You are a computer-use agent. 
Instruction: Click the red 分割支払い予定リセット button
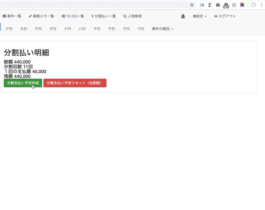pyautogui.click(x=75, y=83)
